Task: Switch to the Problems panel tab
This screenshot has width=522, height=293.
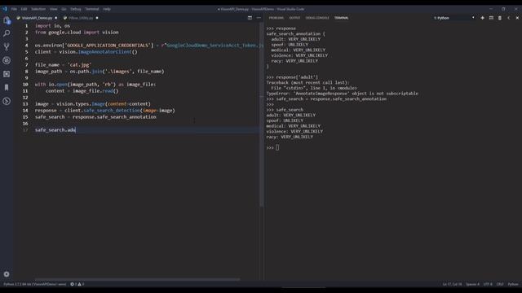Action: 276,18
